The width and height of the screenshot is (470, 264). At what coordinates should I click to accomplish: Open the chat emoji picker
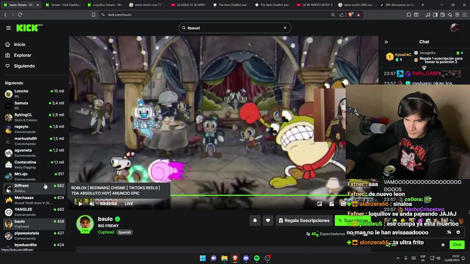click(458, 232)
